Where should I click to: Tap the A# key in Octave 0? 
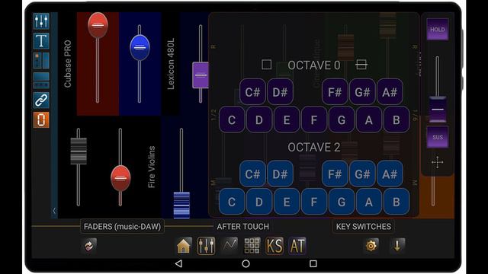390,92
